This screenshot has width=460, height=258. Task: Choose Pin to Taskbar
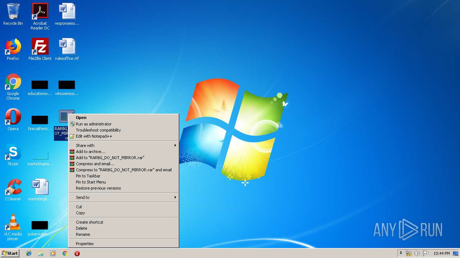coord(123,176)
